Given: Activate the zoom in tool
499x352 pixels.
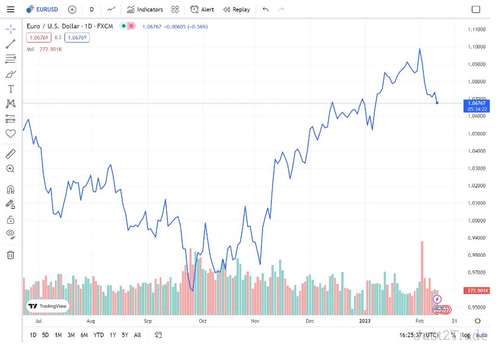Looking at the screenshot, I should tap(11, 169).
